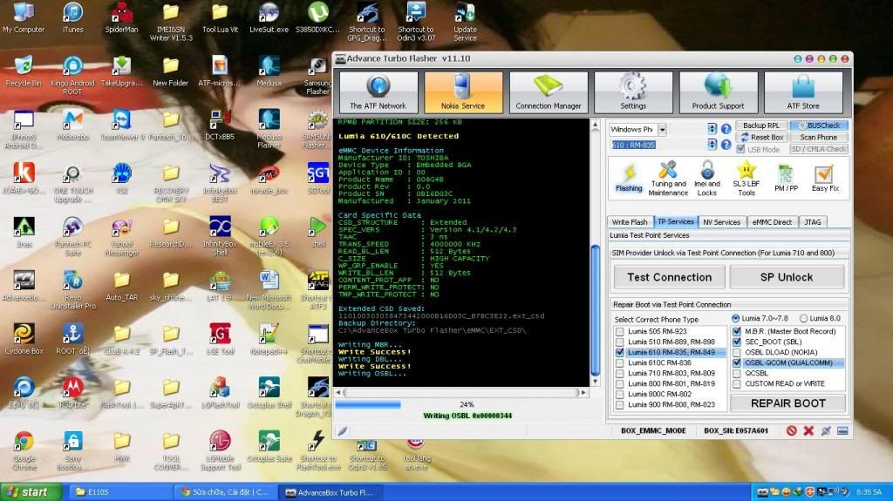Click the Test Connection button
The image size is (893, 501).
[669, 277]
